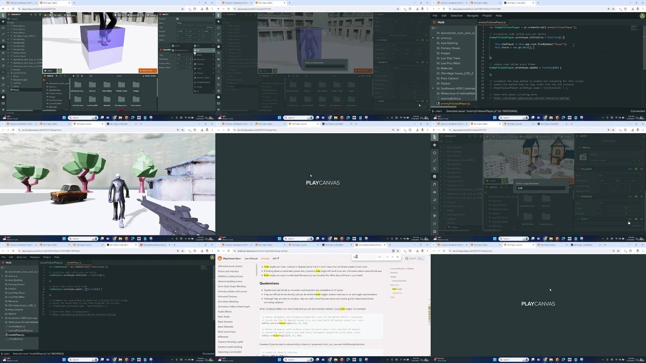This screenshot has height=363, width=646.
Task: Select Resize Element tool in script-filename dialog editor
Action: 434,168
